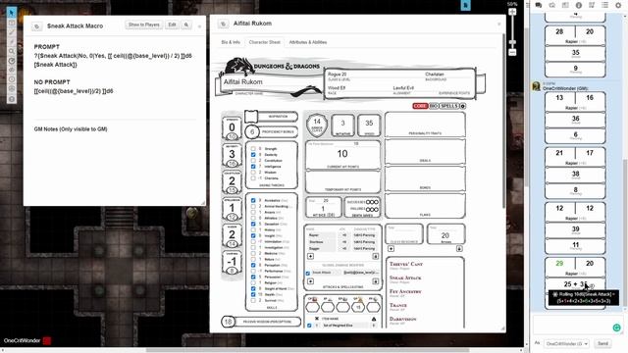Switch to Bio & Info tab
This screenshot has height=353, width=628.
pyautogui.click(x=231, y=42)
